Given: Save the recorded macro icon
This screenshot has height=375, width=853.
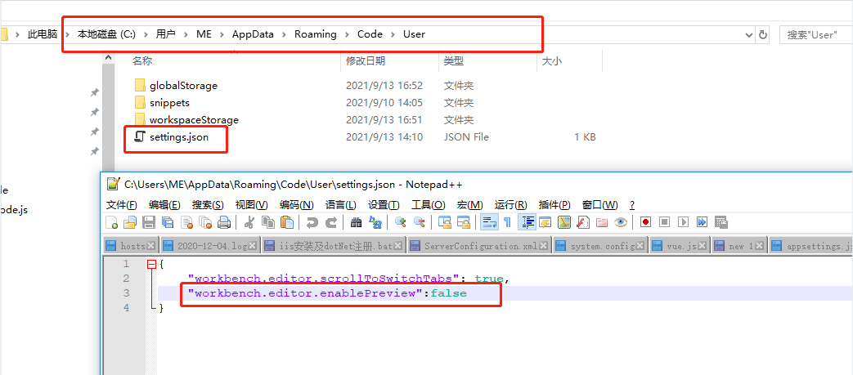Looking at the screenshot, I should click(721, 221).
